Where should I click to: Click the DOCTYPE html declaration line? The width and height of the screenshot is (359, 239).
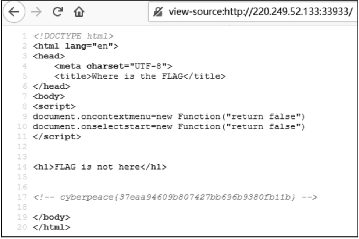pyautogui.click(x=73, y=36)
